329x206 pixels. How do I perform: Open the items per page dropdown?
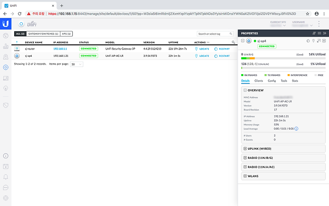point(76,65)
